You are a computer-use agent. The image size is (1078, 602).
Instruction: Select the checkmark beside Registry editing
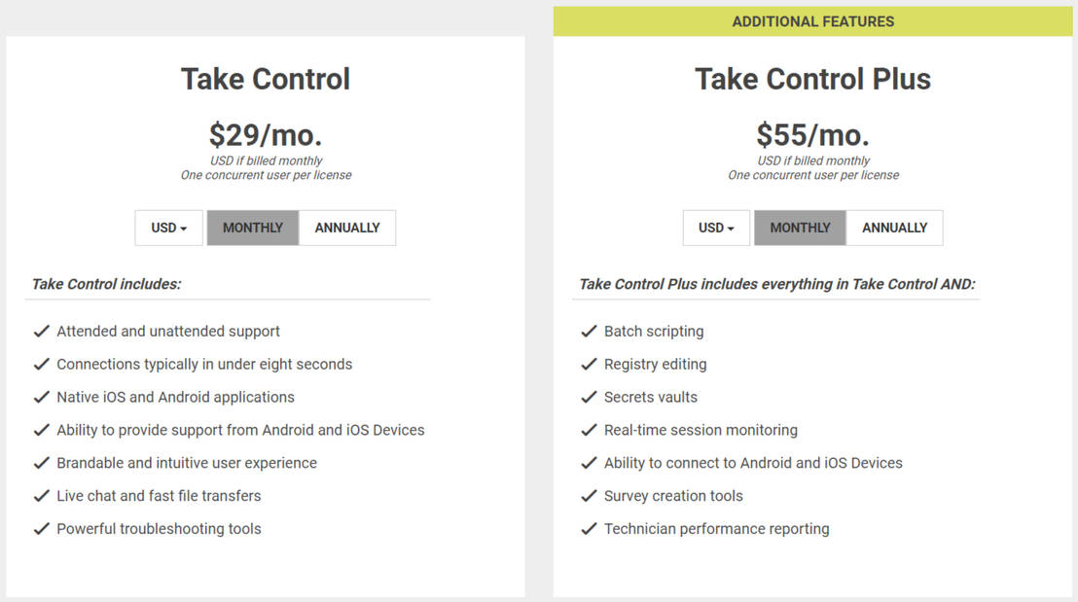590,364
